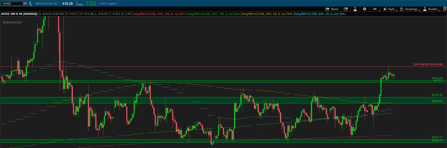Viewport: 447px width, 148px height.
Task: Click the $399.92 price level label
Action: 437,95
